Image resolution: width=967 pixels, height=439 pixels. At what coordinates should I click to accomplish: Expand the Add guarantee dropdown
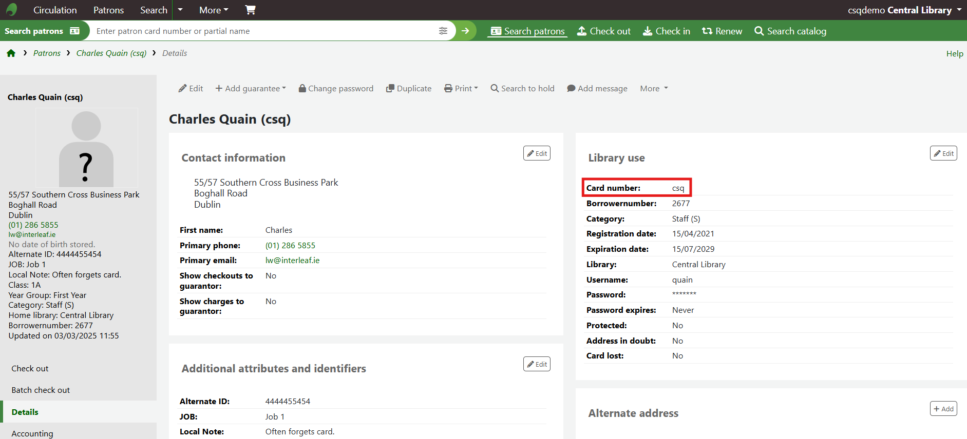tap(251, 88)
